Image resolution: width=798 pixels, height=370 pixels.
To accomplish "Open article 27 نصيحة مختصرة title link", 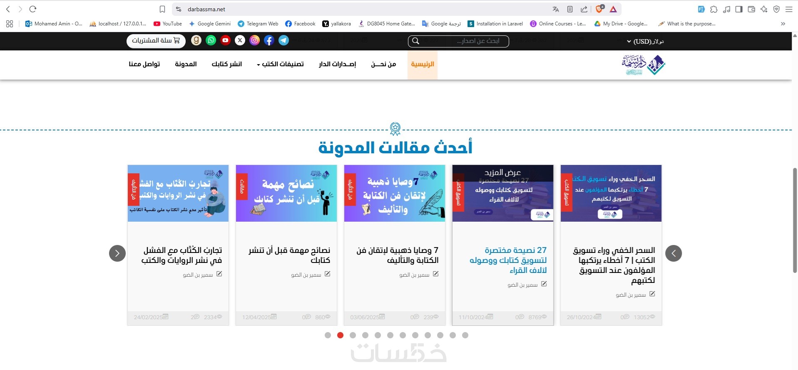I will [x=508, y=260].
